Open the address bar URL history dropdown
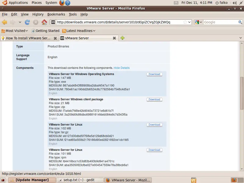 [x=189, y=22]
